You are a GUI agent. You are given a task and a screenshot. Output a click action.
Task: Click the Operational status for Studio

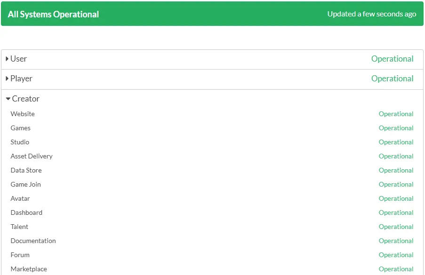pos(396,142)
